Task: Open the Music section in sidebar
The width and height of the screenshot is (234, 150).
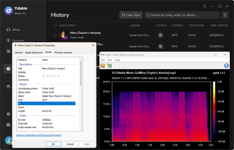Action: [13, 29]
